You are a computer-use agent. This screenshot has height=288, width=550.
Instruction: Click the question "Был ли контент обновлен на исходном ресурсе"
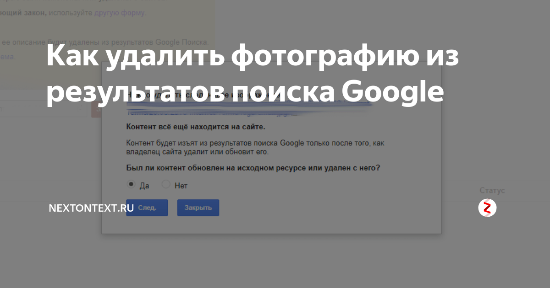click(x=253, y=168)
